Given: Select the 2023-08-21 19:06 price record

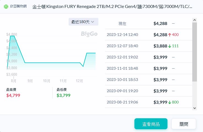Looking at the screenshot, I should (122, 102).
